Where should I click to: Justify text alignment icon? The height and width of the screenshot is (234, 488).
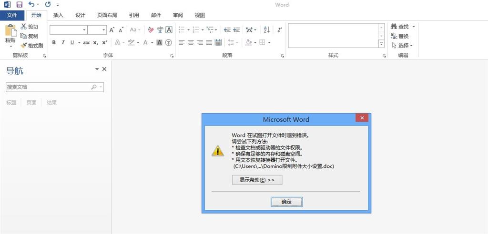209,43
